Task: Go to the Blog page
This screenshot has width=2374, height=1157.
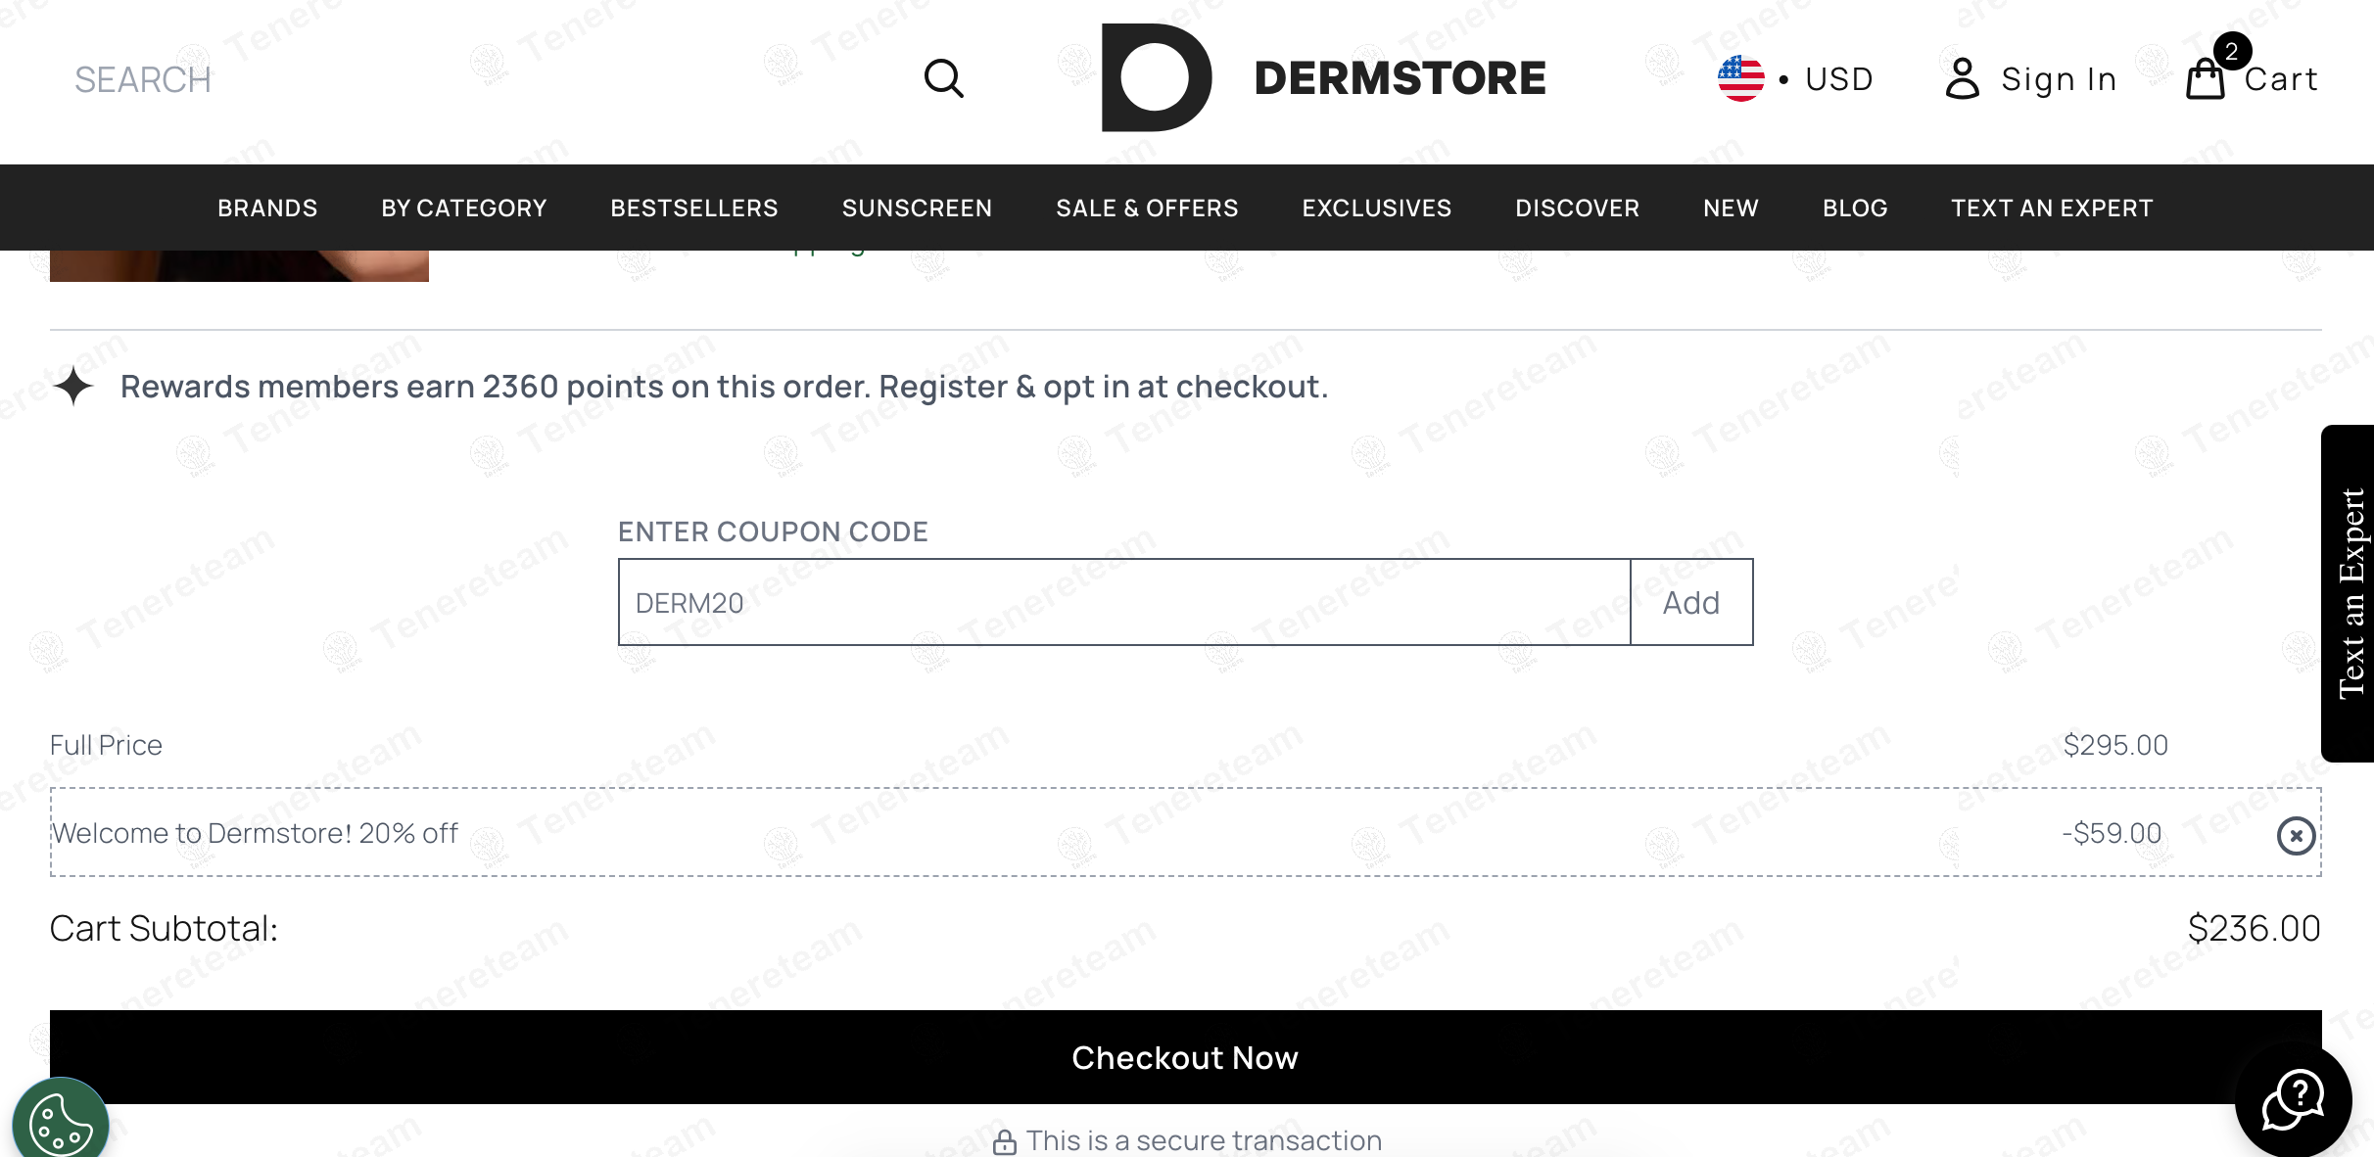Action: coord(1855,208)
